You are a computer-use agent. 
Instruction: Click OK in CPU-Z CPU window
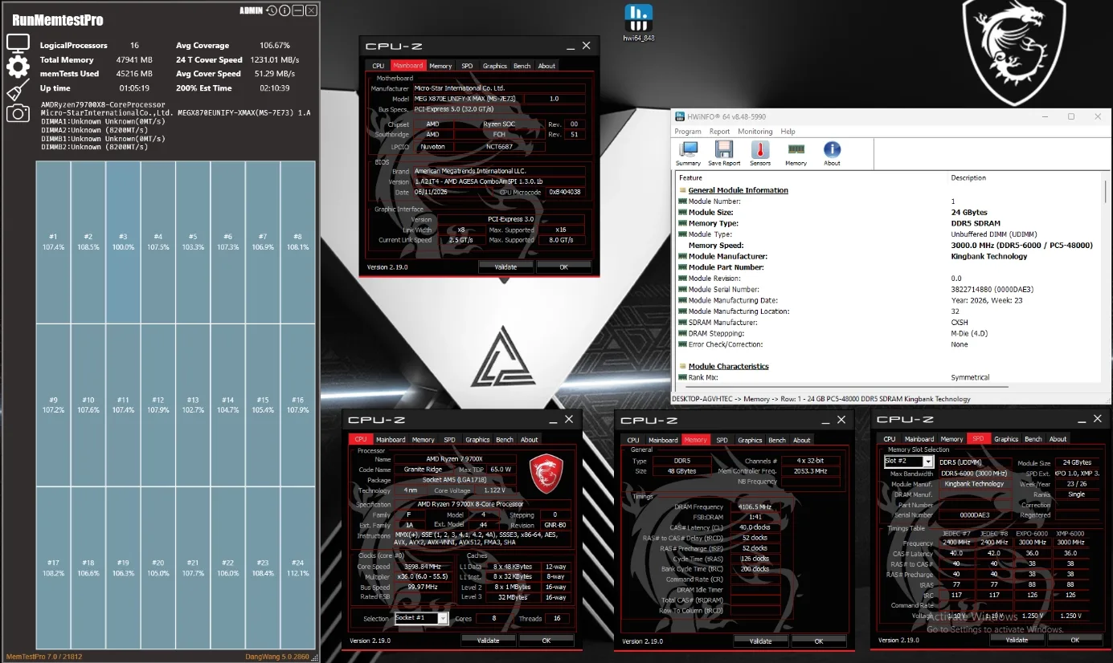coord(546,641)
